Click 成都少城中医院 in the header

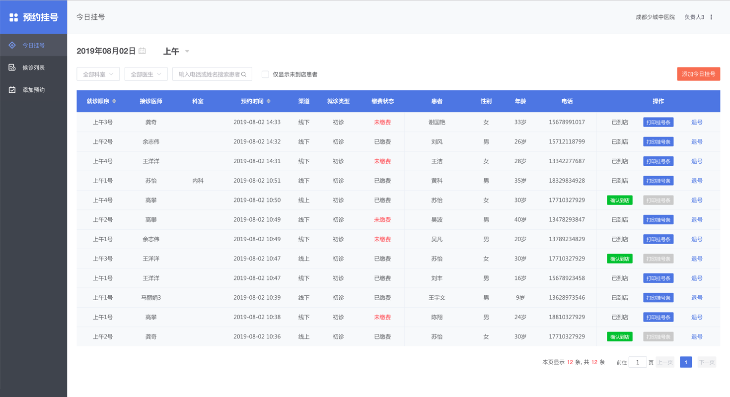pyautogui.click(x=655, y=17)
